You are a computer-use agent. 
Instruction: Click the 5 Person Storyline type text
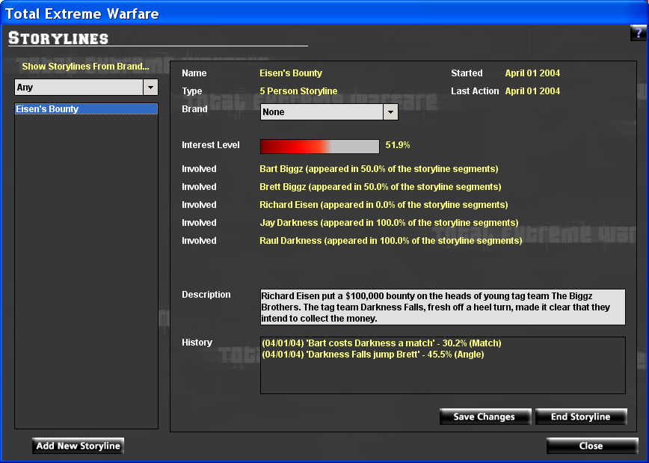pyautogui.click(x=298, y=91)
